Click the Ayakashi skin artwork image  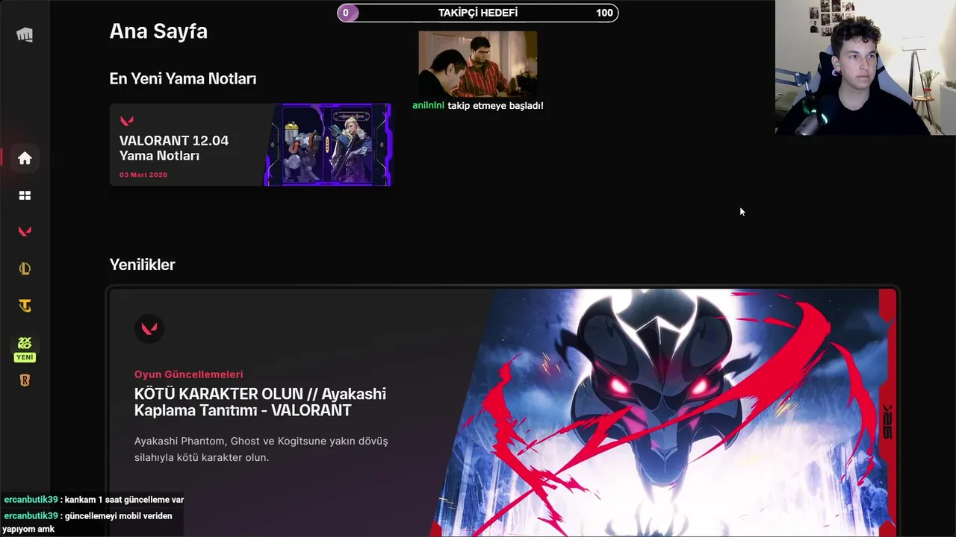click(665, 412)
